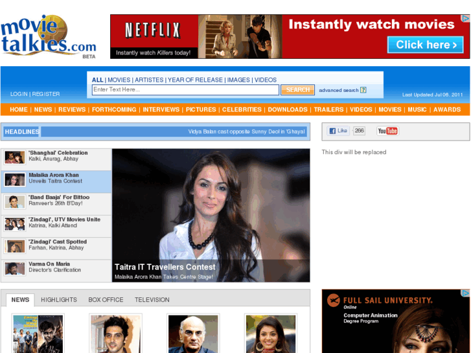
Task: Open the movie posters news thumbnail
Action: tap(38, 334)
